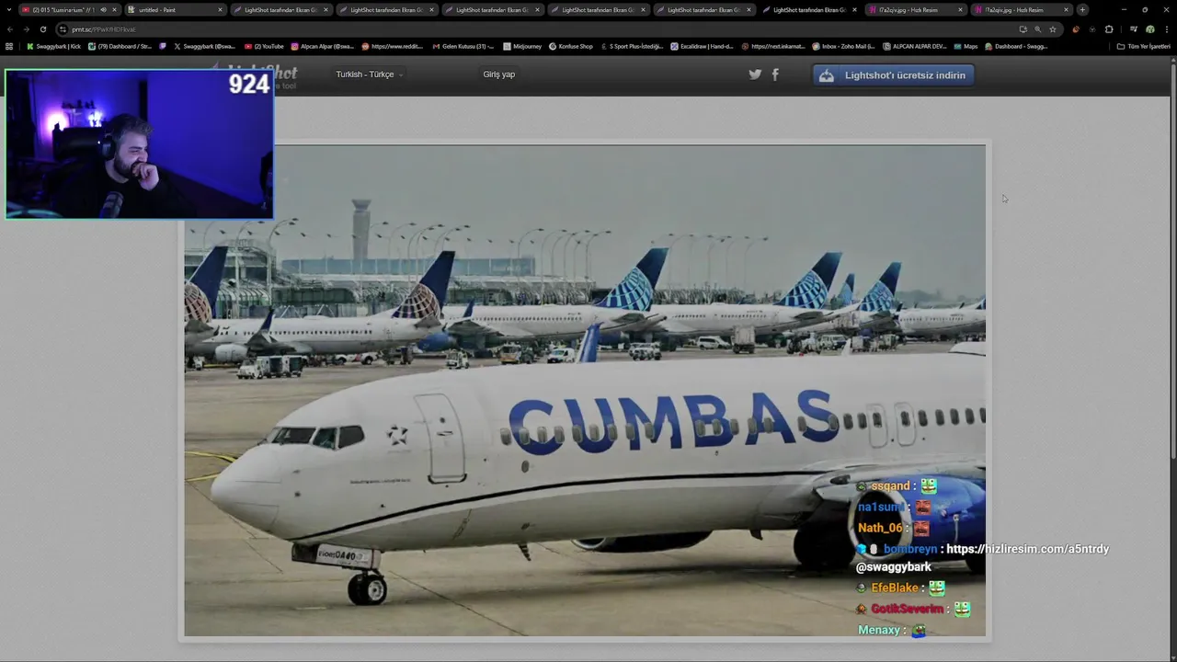1177x662 pixels.
Task: Minimize the Chrome browser window
Action: [x=1123, y=10]
